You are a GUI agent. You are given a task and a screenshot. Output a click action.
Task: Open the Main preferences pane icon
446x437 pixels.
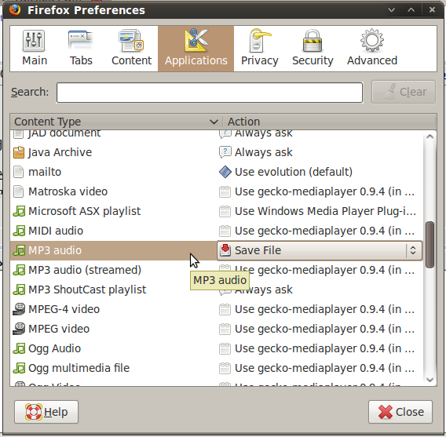click(x=34, y=41)
